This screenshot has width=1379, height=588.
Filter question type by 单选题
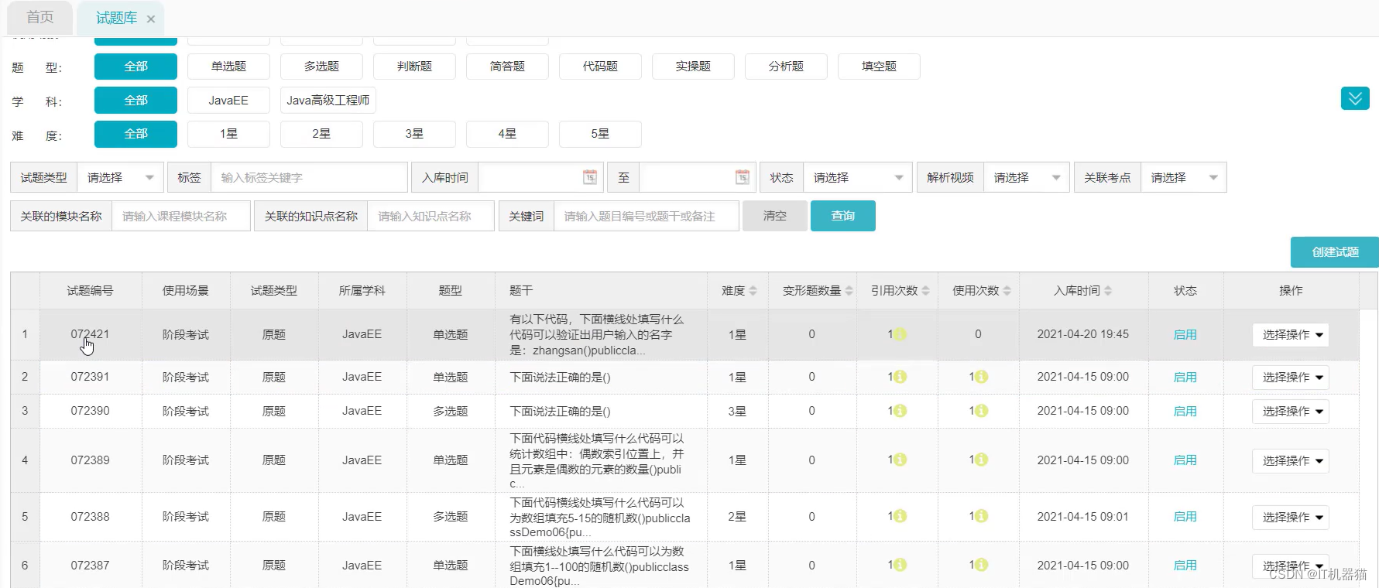(228, 67)
